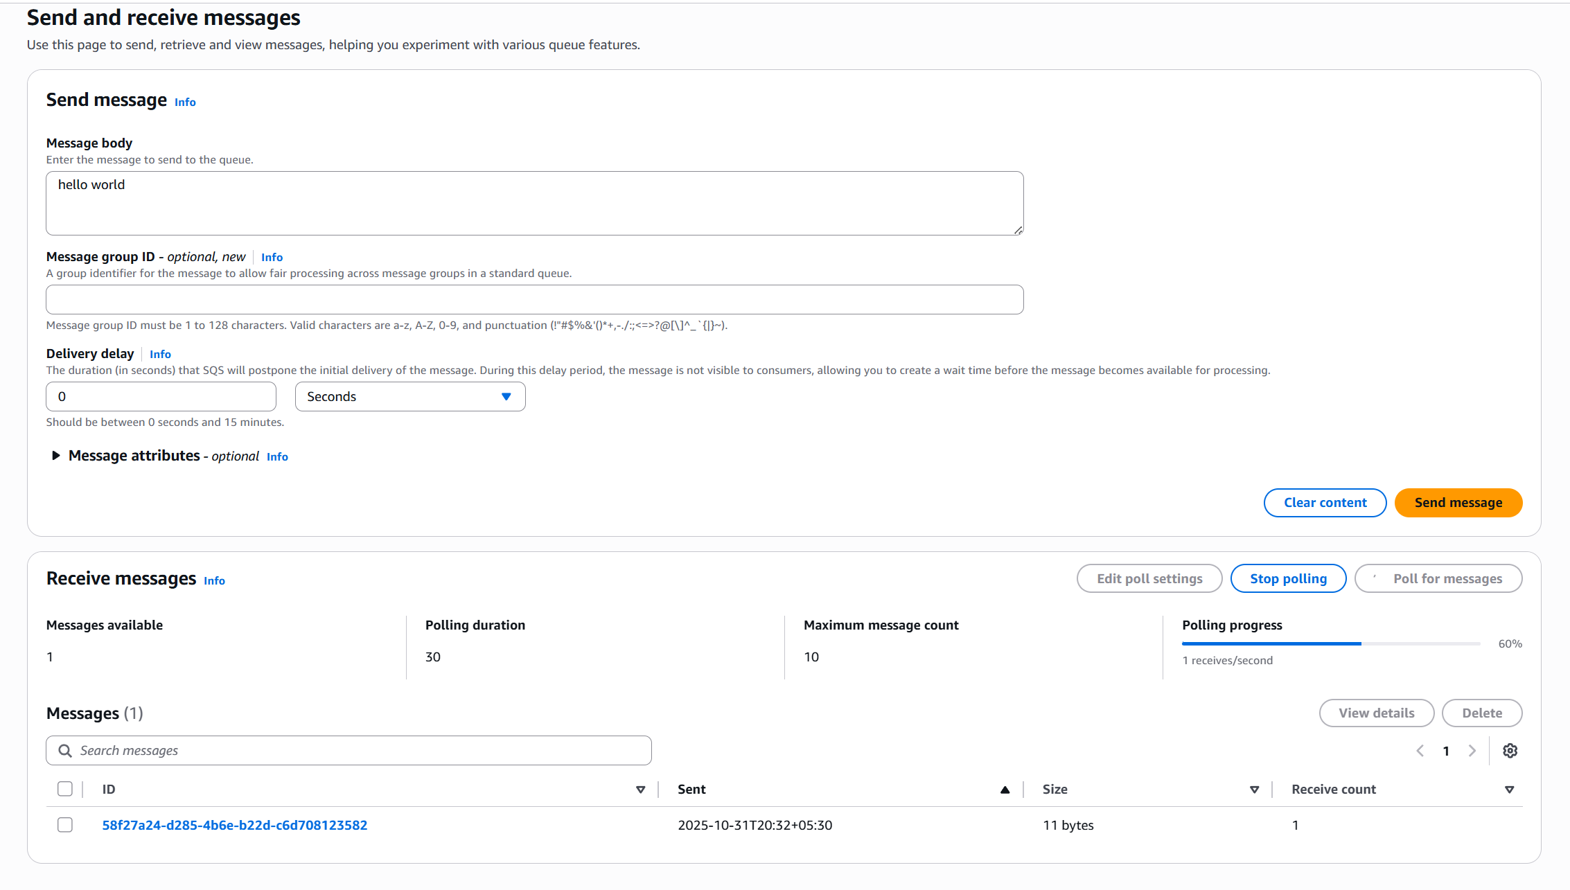Click the Send message button

pos(1458,503)
